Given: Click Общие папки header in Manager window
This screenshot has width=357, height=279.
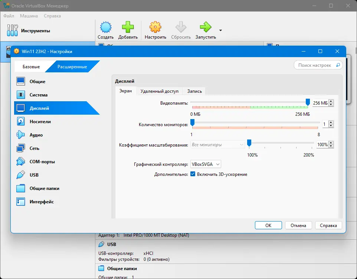Looking at the screenshot, I should point(122,269).
